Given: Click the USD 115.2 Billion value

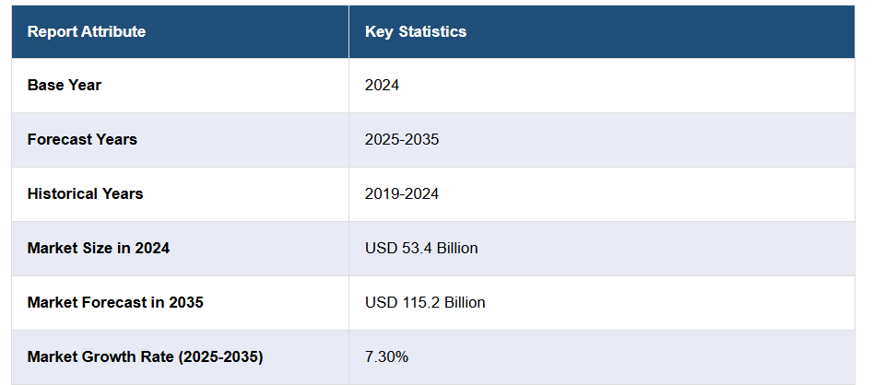Looking at the screenshot, I should [x=425, y=302].
